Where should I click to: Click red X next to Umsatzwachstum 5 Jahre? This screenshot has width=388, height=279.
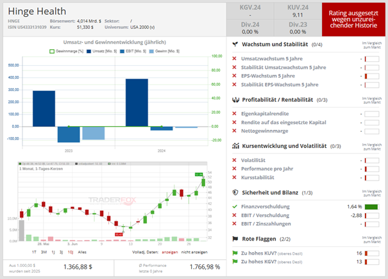click(234, 58)
